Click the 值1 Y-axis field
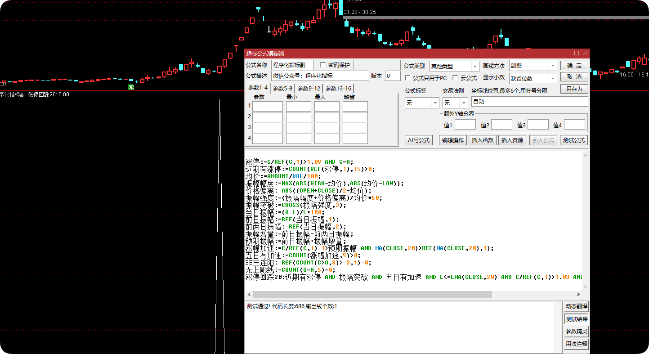This screenshot has width=649, height=354. (x=465, y=125)
